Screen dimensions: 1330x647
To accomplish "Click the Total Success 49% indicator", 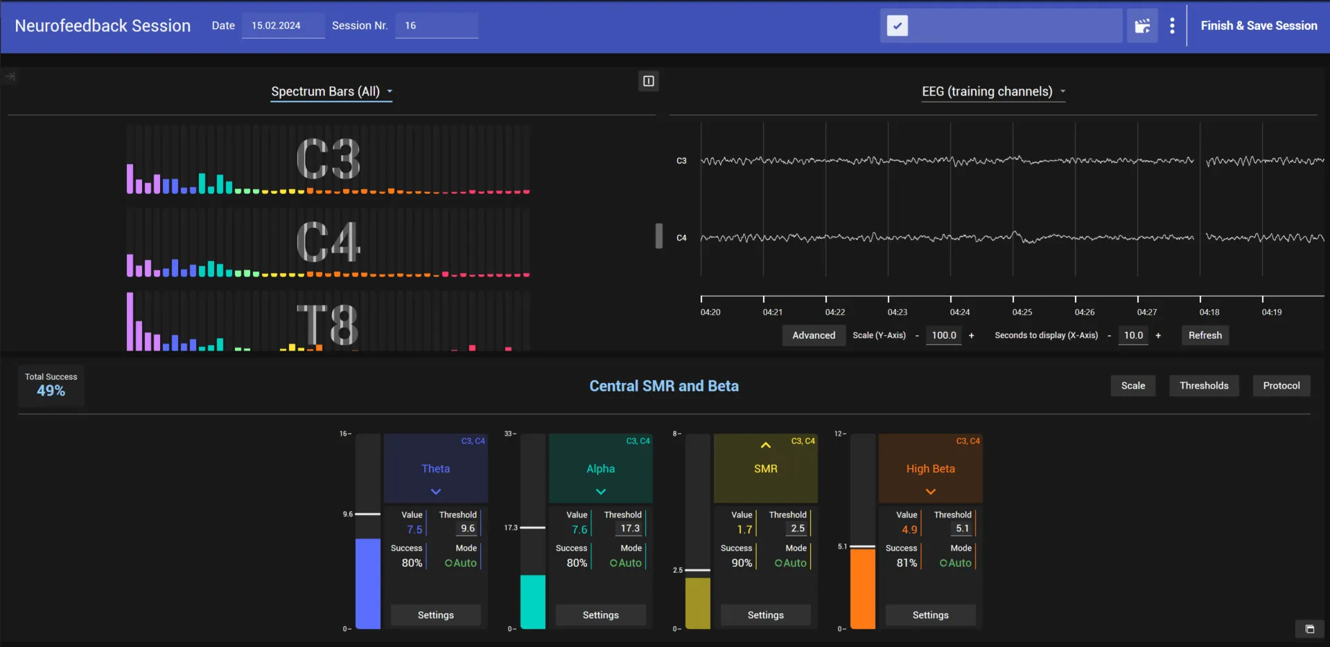I will [51, 385].
